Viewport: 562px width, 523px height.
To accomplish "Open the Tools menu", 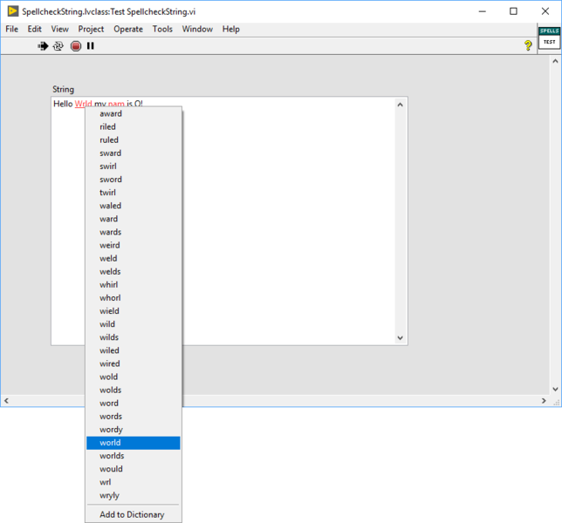I will pos(162,29).
